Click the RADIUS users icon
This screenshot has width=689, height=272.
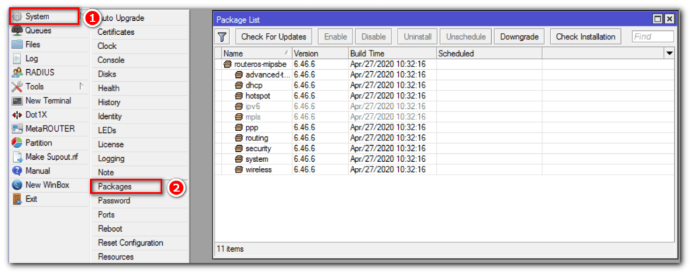click(17, 73)
